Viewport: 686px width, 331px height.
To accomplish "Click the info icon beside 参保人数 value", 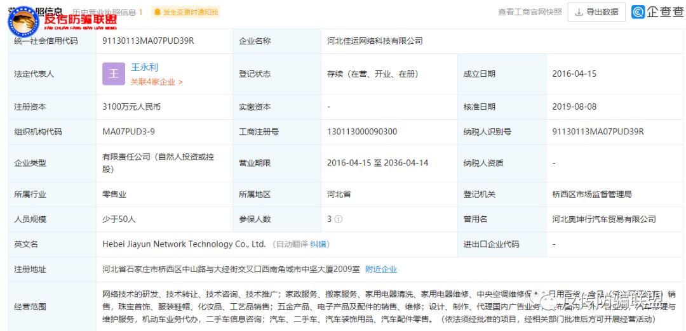I will pos(339,219).
